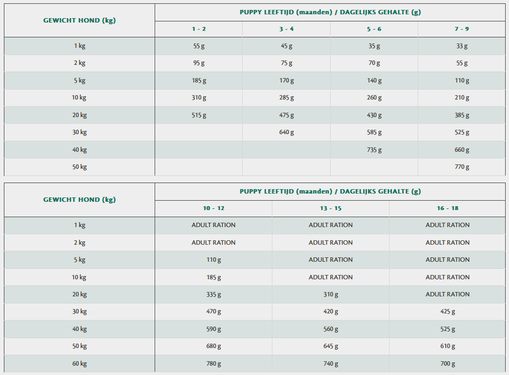Select the "770 g" cell
The width and height of the screenshot is (509, 375).
(462, 167)
